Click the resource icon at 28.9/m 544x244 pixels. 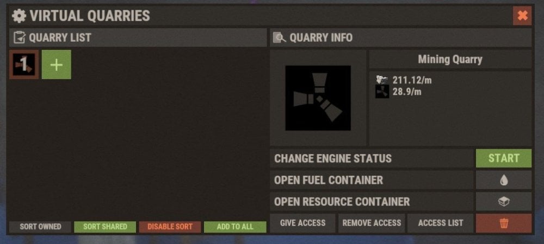pos(382,92)
